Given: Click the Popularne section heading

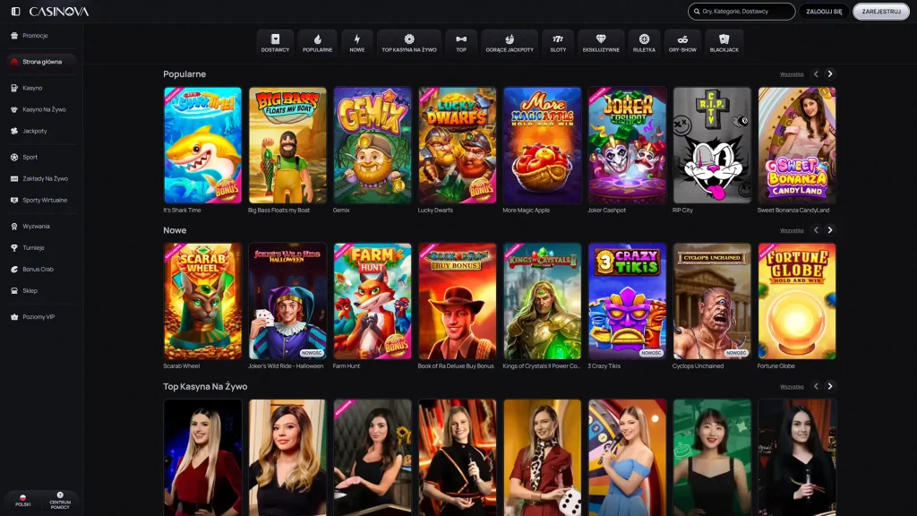Looking at the screenshot, I should [x=184, y=74].
